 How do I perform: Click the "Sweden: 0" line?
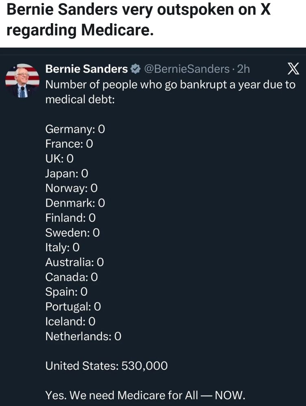pos(72,233)
